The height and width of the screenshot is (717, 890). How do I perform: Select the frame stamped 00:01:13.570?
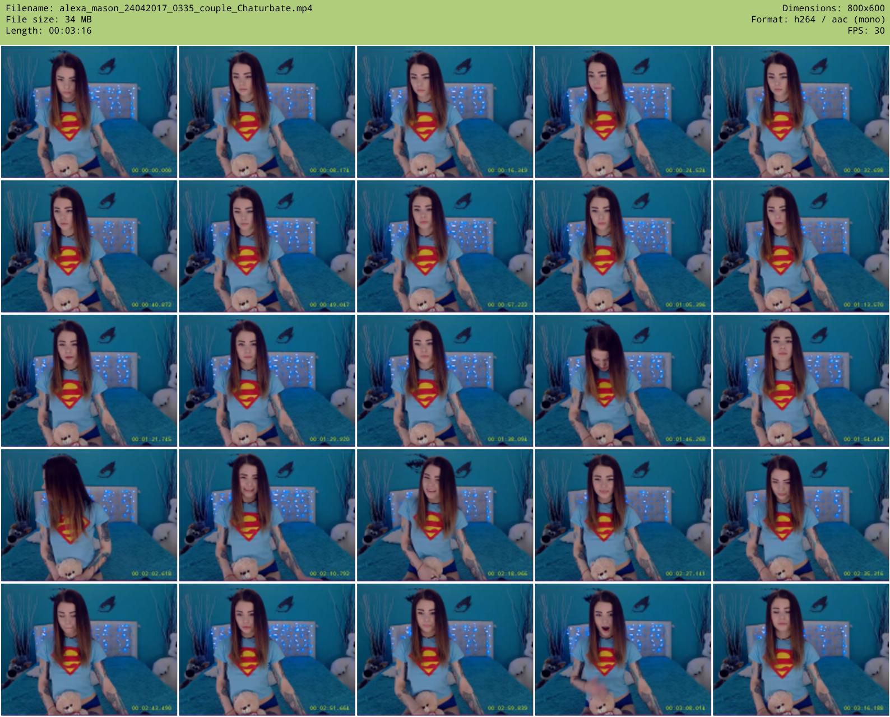(x=801, y=246)
